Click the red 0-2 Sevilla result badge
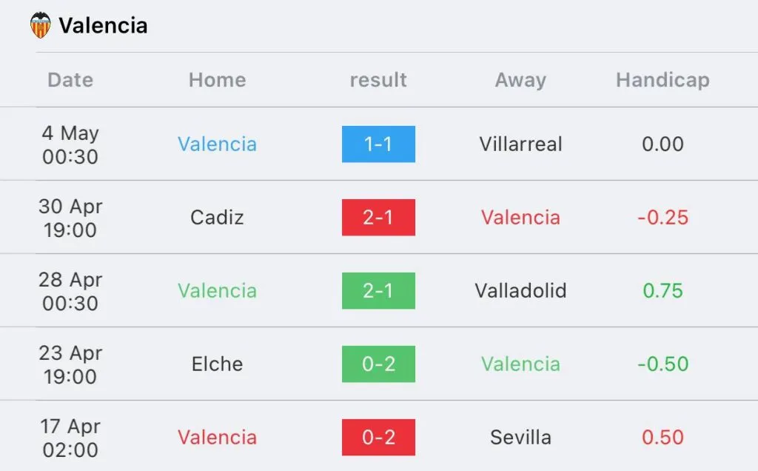 tap(378, 438)
